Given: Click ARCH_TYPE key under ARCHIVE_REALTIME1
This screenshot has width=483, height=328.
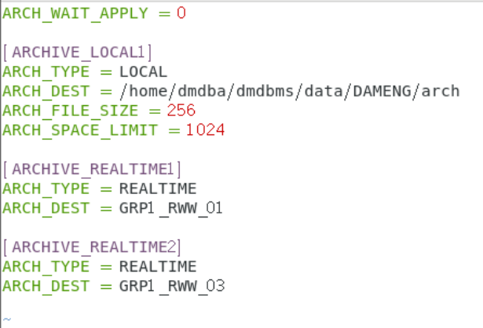Looking at the screenshot, I should click(x=46, y=189).
